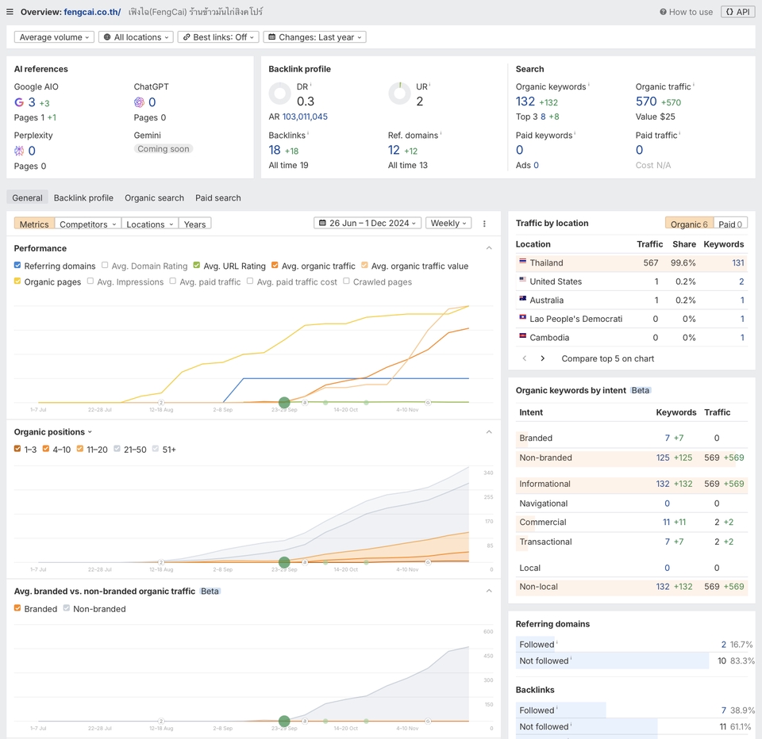
Task: Switch Traffic by location to Paid view
Action: [x=730, y=223]
